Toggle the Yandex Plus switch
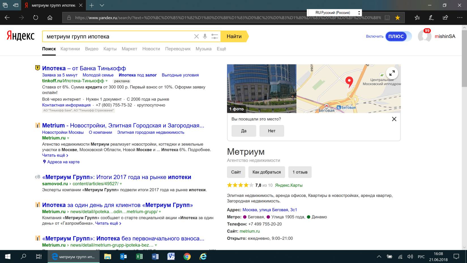 tap(398, 36)
